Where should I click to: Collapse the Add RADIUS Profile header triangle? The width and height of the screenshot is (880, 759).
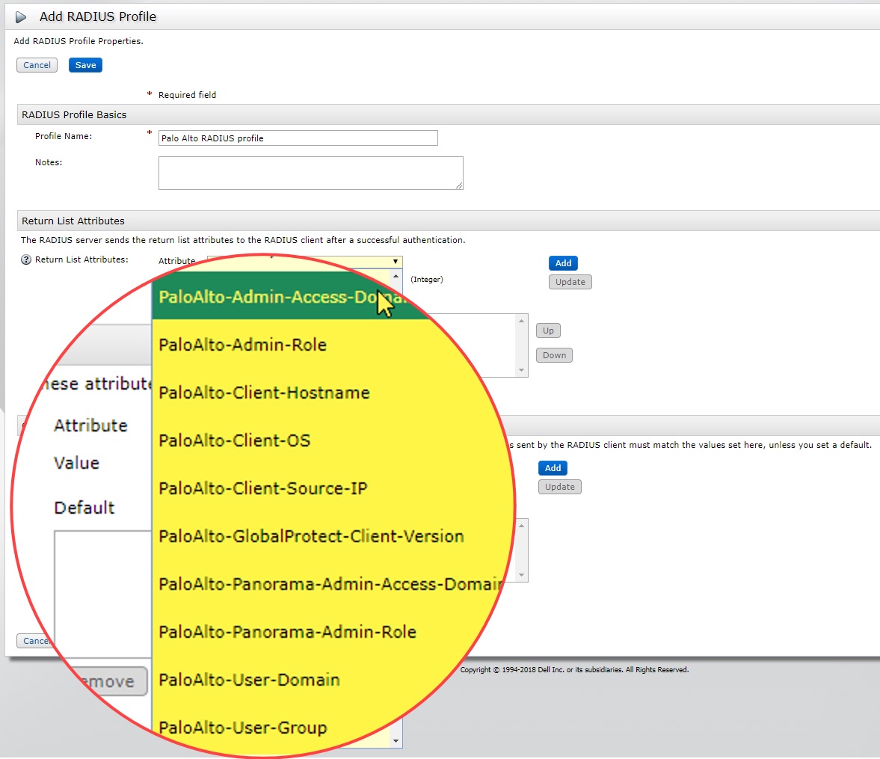coord(21,17)
